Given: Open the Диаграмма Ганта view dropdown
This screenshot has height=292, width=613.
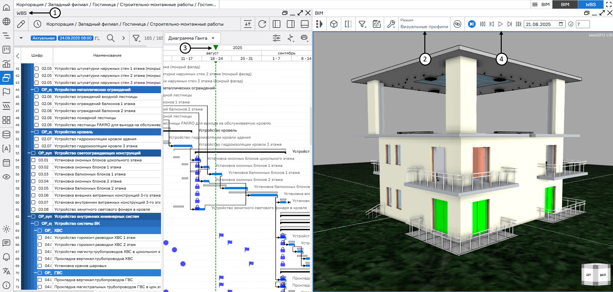Looking at the screenshot, I should [x=192, y=38].
